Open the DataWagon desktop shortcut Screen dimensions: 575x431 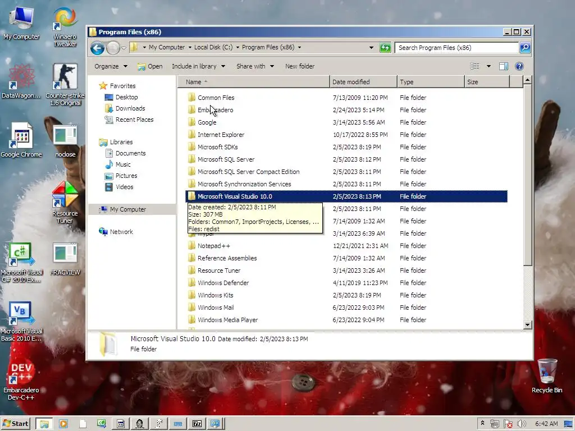click(x=21, y=81)
